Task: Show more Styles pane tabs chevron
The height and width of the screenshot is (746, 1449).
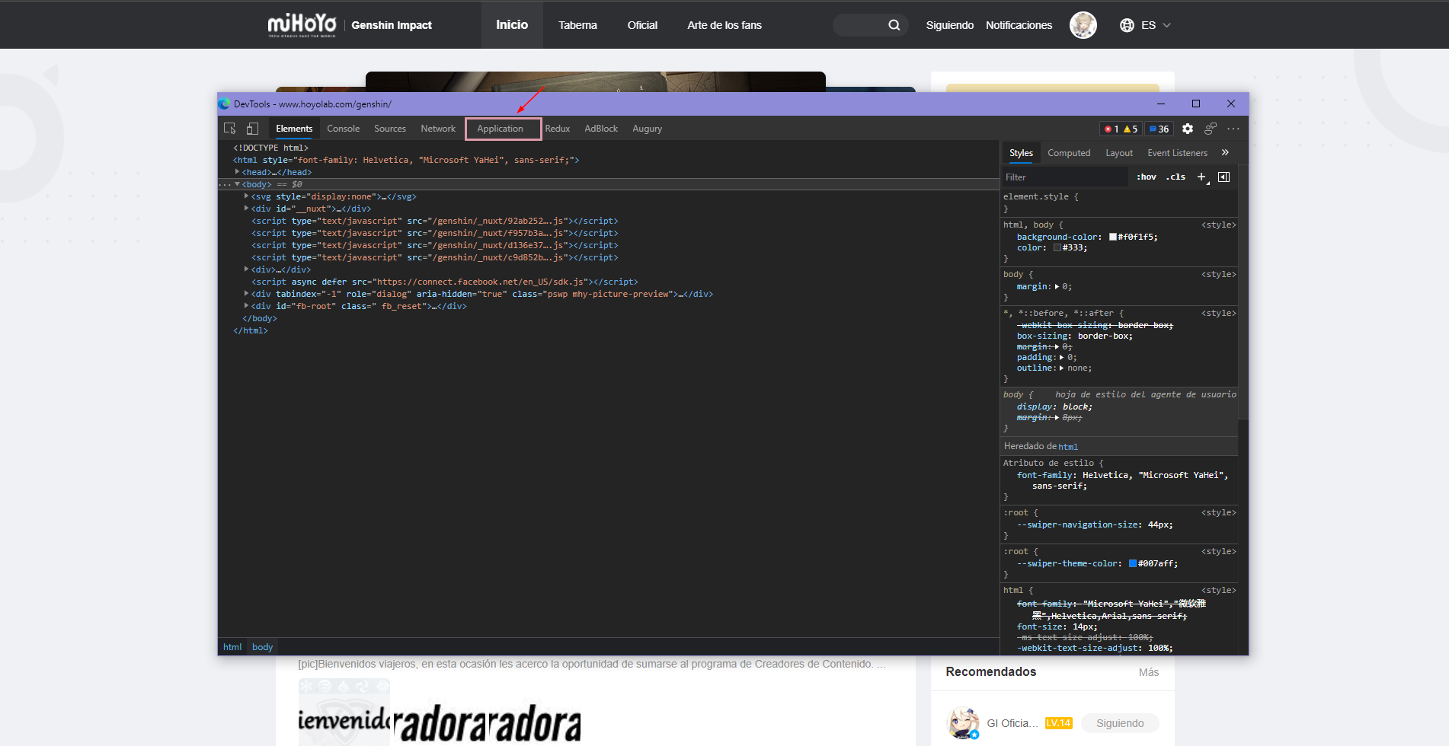Action: (1225, 152)
